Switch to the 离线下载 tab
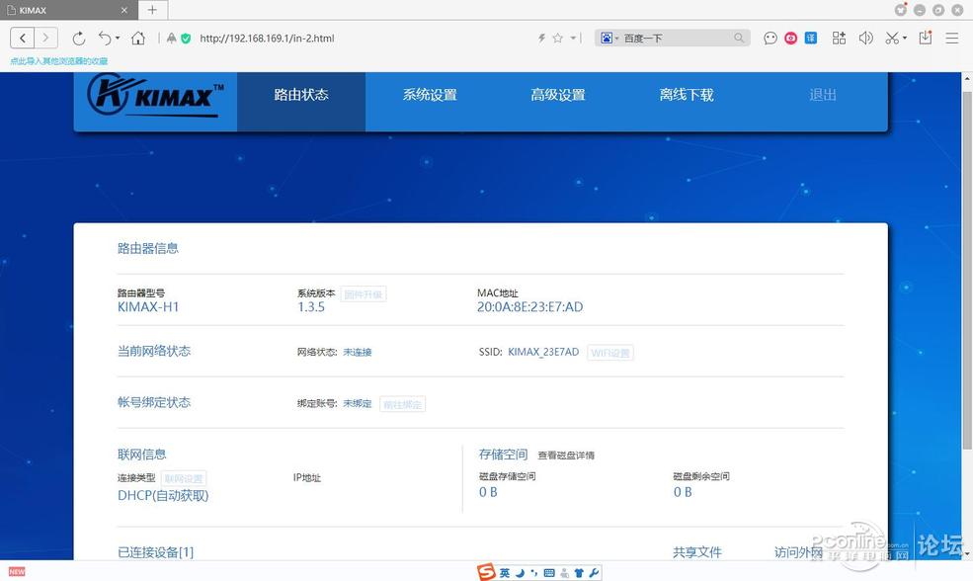This screenshot has width=973, height=581. click(x=686, y=95)
